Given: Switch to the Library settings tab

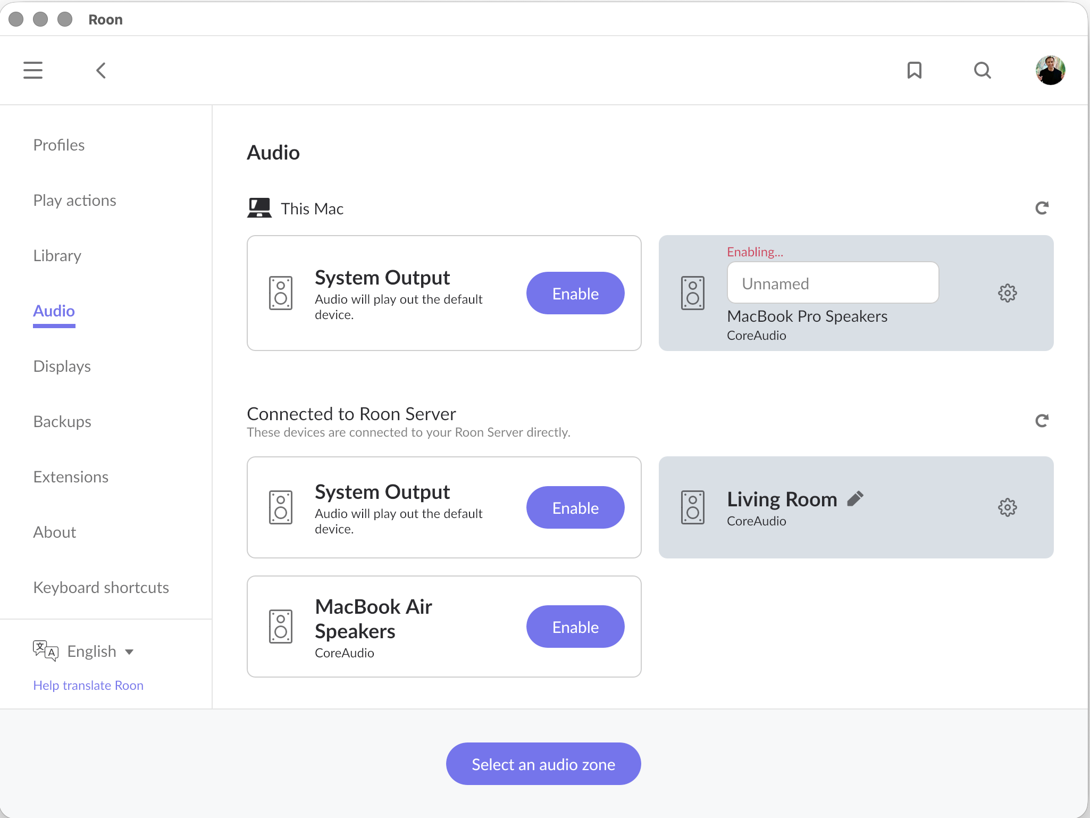Looking at the screenshot, I should click(x=57, y=256).
